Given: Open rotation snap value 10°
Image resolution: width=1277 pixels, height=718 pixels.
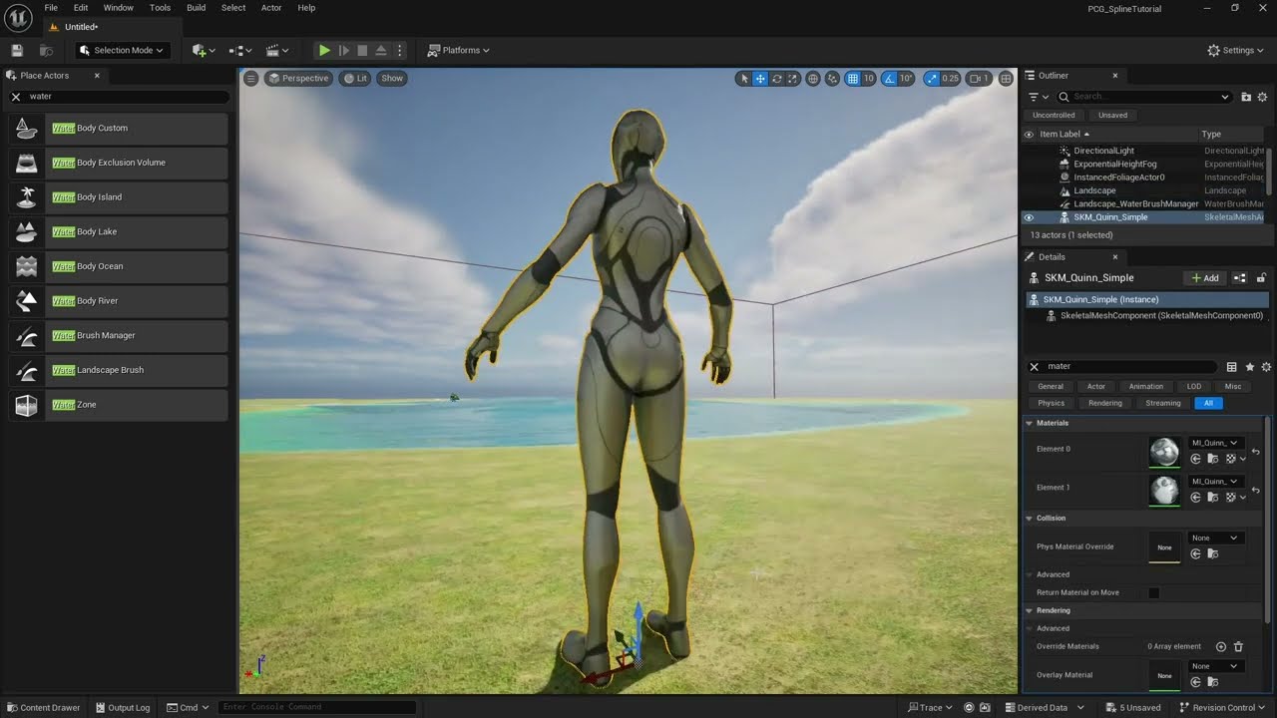Looking at the screenshot, I should [906, 78].
